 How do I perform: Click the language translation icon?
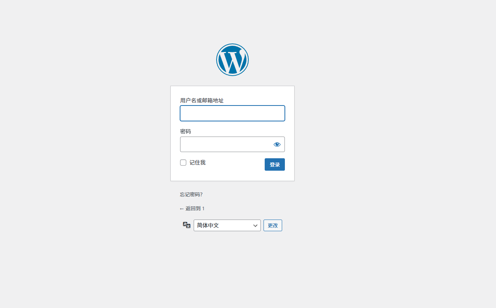187,225
